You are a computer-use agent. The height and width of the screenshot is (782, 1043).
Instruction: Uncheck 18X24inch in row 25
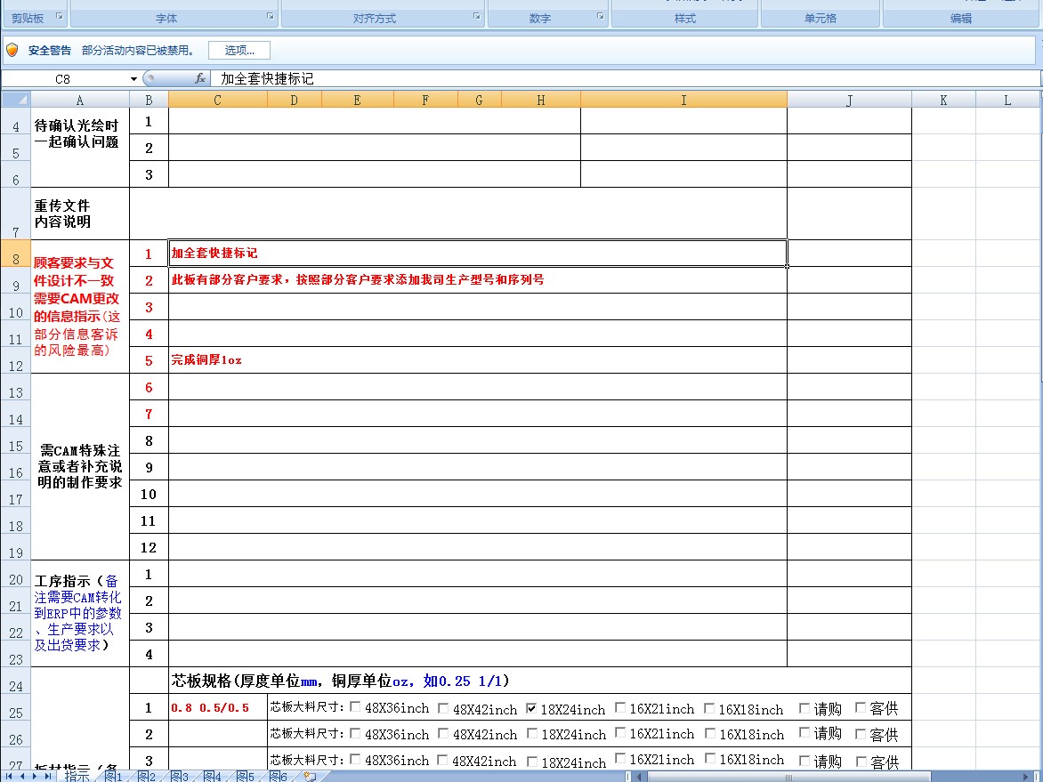point(531,707)
